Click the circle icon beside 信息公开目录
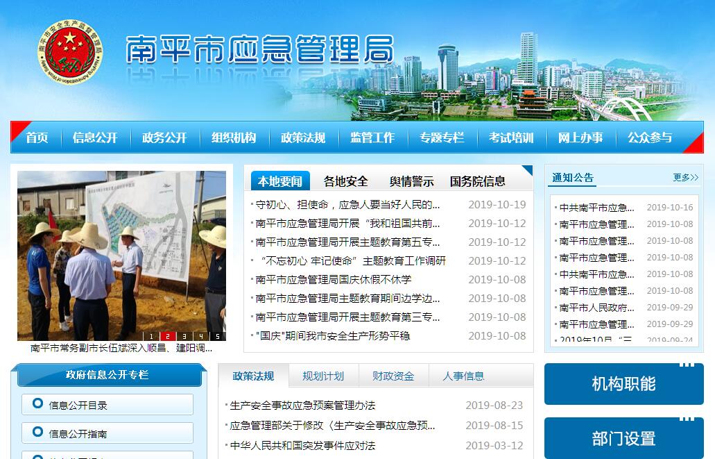 pos(37,404)
